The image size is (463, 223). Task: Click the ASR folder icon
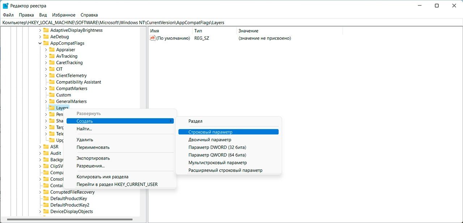pos(46,147)
